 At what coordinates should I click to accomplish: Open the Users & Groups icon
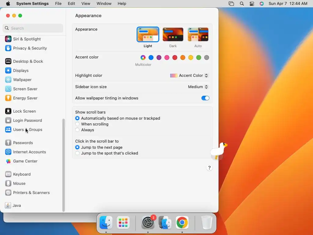[8, 130]
